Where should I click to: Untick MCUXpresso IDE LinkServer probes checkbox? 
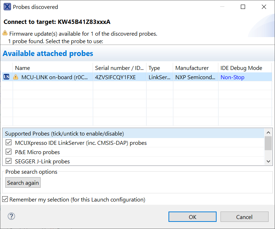pos(9,143)
